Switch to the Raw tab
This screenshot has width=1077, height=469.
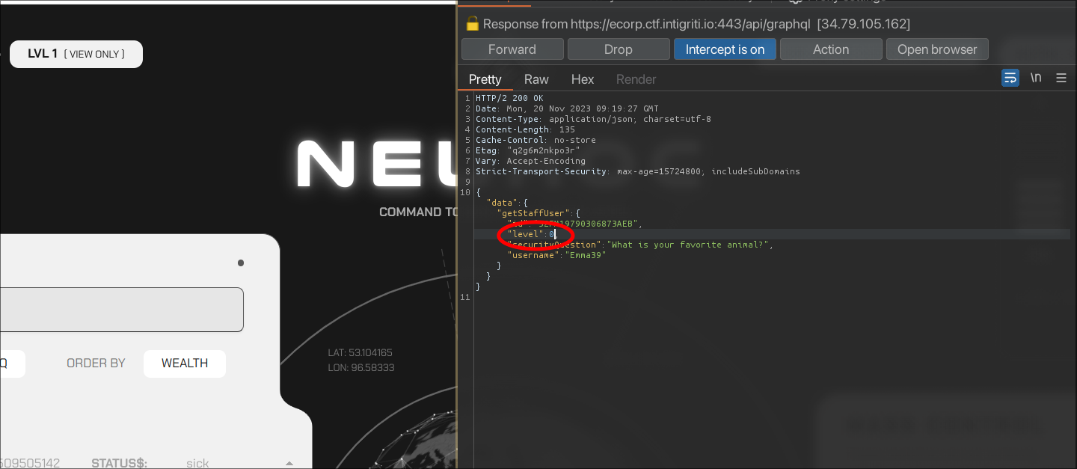[x=536, y=79]
